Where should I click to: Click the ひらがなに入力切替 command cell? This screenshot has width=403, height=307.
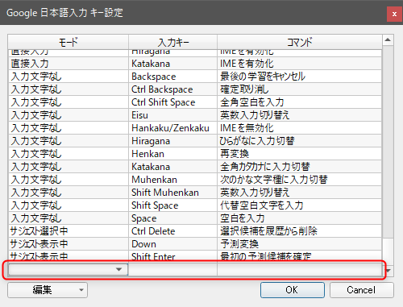[x=299, y=141]
